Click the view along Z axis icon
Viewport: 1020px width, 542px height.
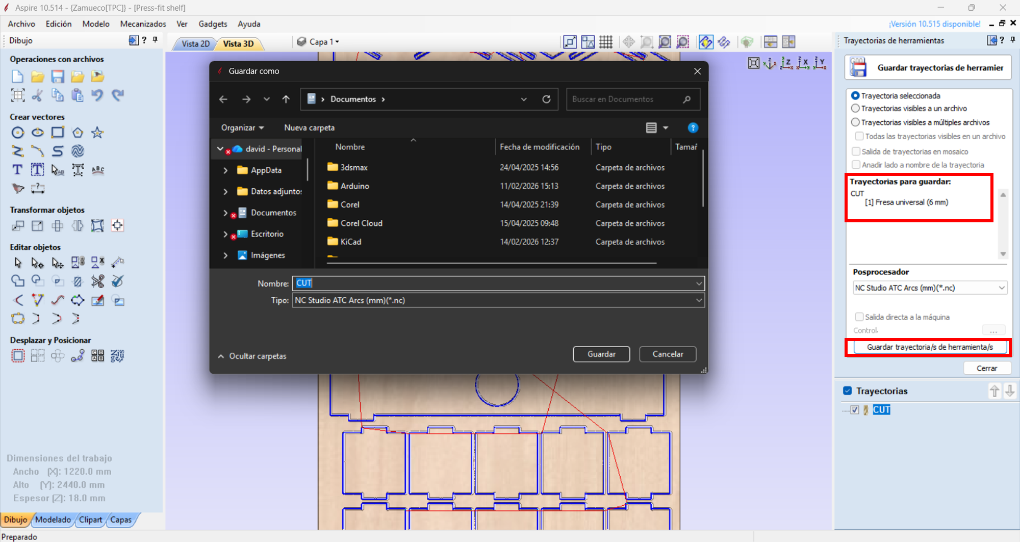pyautogui.click(x=786, y=63)
